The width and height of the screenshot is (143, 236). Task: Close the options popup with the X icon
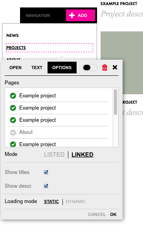click(x=115, y=68)
